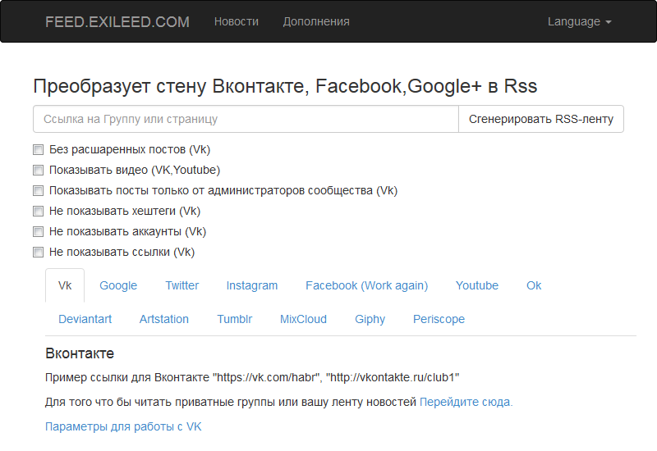The width and height of the screenshot is (657, 451).
Task: Switch to the Google tab
Action: 118,286
